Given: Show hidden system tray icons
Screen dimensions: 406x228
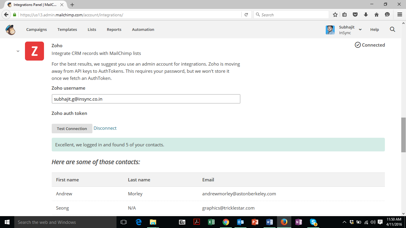Looking at the screenshot, I should 344,222.
